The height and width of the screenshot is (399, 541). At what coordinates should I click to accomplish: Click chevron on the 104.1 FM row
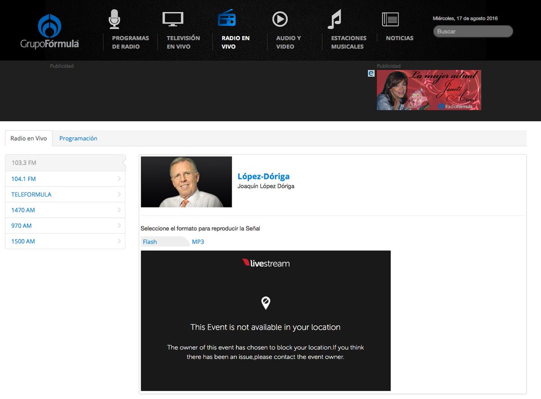point(119,179)
